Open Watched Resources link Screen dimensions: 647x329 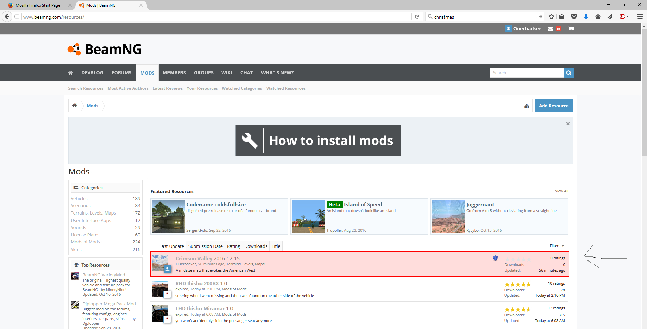pos(286,88)
